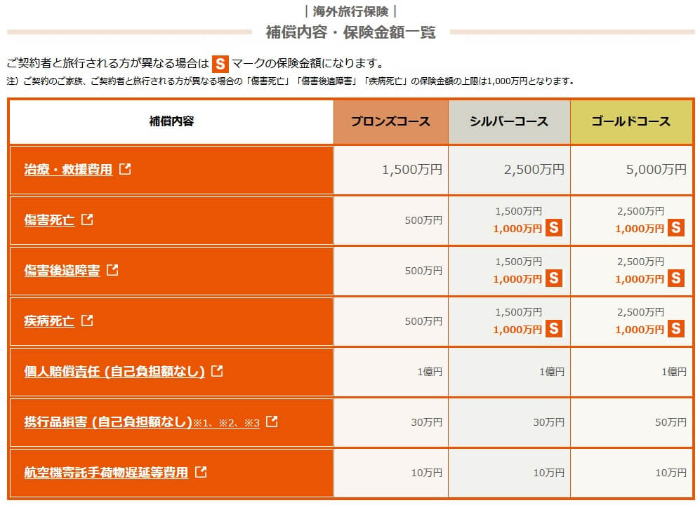Click external-link icon beside 治療・救援費用
This screenshot has width=700, height=505.
[x=125, y=169]
